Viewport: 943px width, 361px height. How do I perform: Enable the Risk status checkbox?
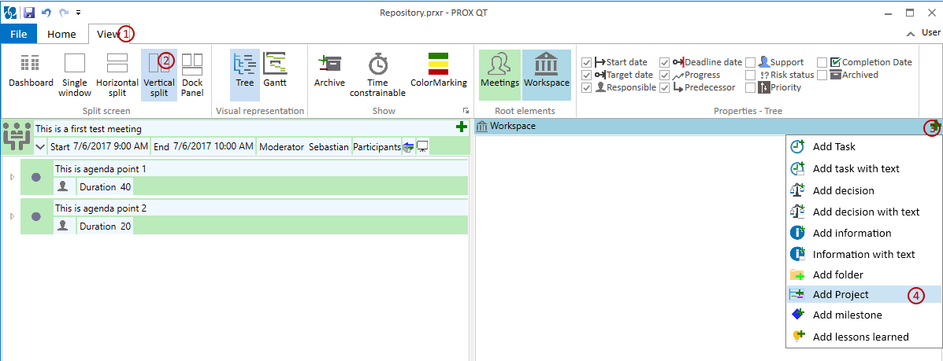pyautogui.click(x=750, y=75)
